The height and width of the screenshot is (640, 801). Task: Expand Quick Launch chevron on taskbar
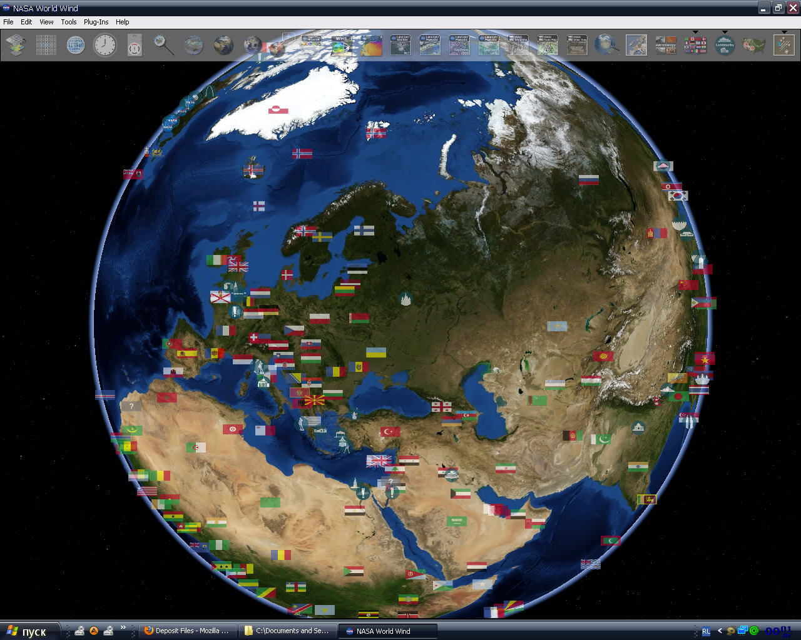123,627
